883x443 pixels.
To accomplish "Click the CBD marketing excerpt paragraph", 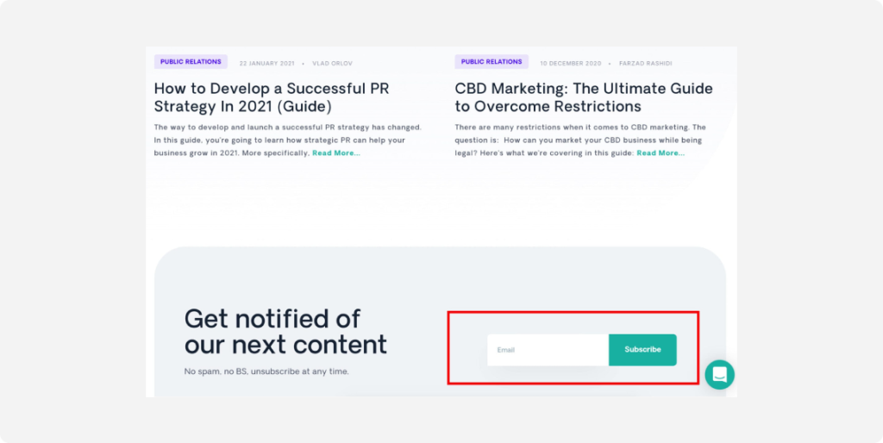I will pos(580,140).
